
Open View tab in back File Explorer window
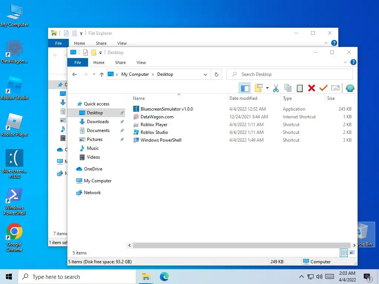[122, 43]
